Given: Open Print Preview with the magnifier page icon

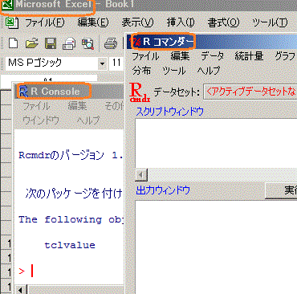Looking at the screenshot, I should pyautogui.click(x=87, y=43).
